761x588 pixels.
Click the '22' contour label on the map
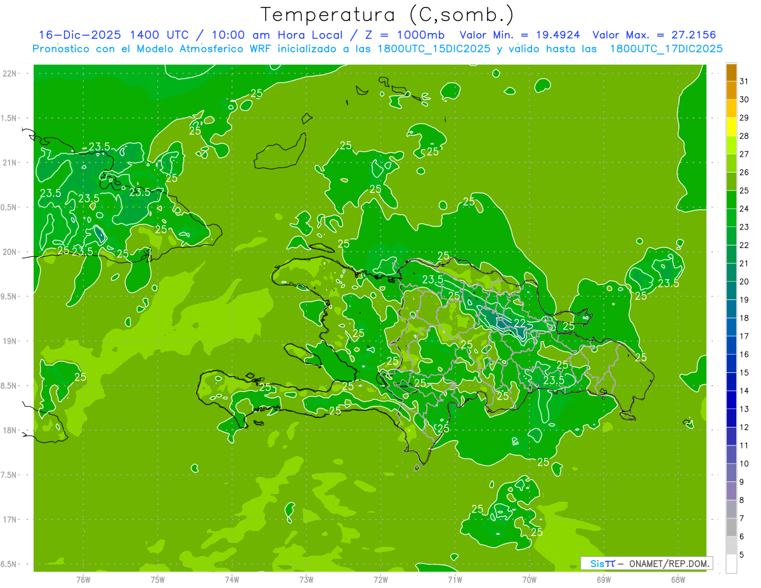coord(519,323)
